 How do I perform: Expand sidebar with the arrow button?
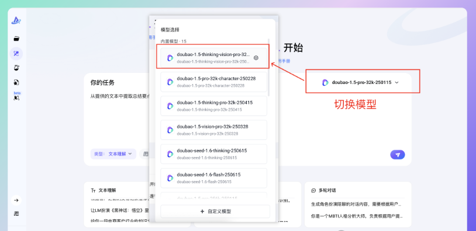pyautogui.click(x=16, y=200)
